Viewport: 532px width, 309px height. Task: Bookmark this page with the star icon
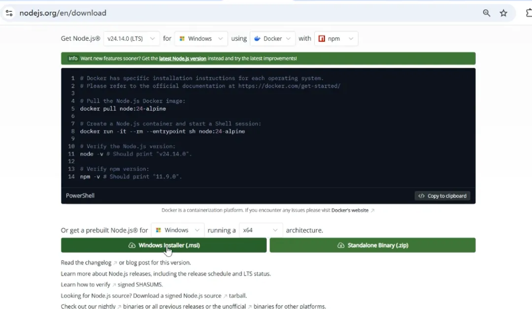503,13
